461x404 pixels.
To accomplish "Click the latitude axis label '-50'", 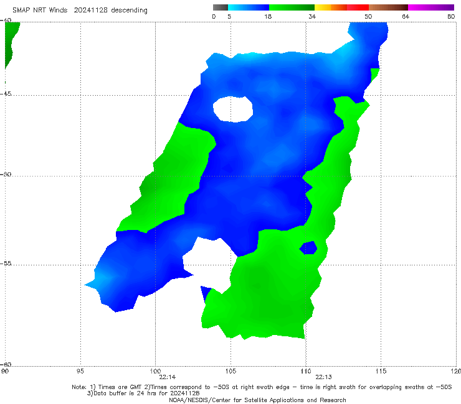I will [x=6, y=174].
